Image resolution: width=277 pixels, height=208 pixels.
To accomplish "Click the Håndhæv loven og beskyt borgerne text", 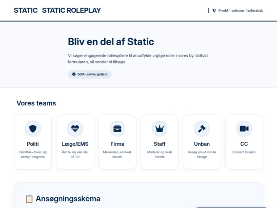I will (x=33, y=155).
